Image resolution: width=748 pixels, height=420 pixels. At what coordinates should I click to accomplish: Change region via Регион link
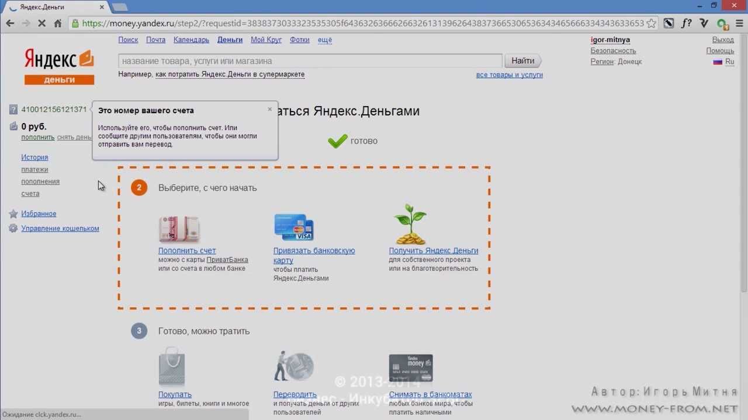[602, 61]
